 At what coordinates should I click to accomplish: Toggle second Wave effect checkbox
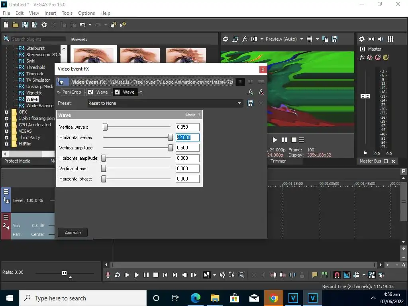tap(117, 92)
